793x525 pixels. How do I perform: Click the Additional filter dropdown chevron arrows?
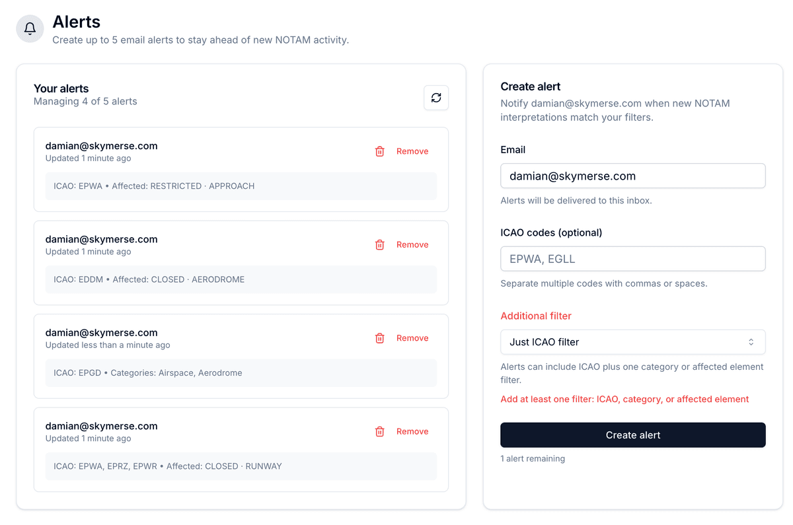point(751,342)
